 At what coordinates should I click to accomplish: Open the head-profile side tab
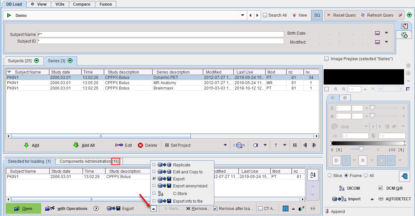coord(404,26)
